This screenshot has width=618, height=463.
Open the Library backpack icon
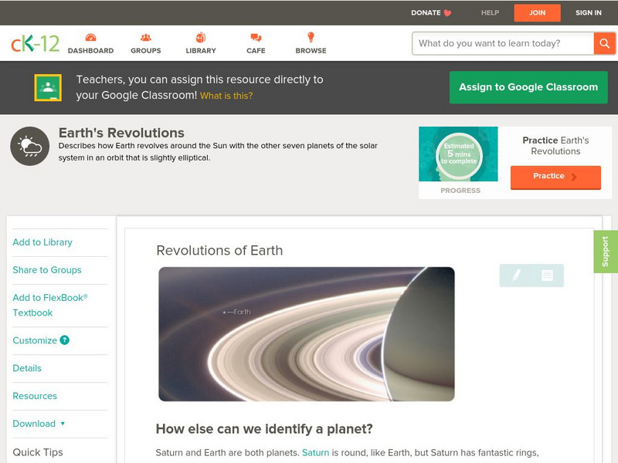point(201,37)
